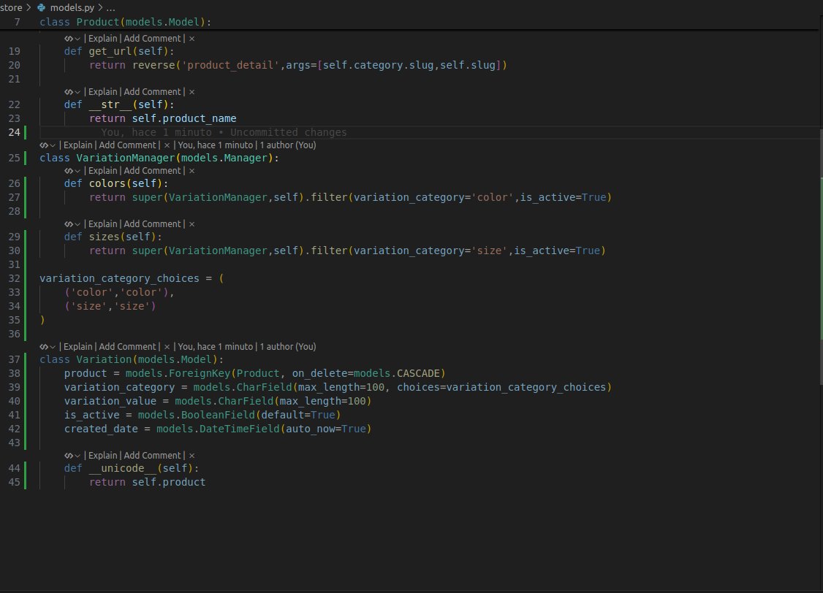Open 'You, hace 1 minuto' blame above Variation class
Screen dimensions: 823x593
(x=215, y=347)
